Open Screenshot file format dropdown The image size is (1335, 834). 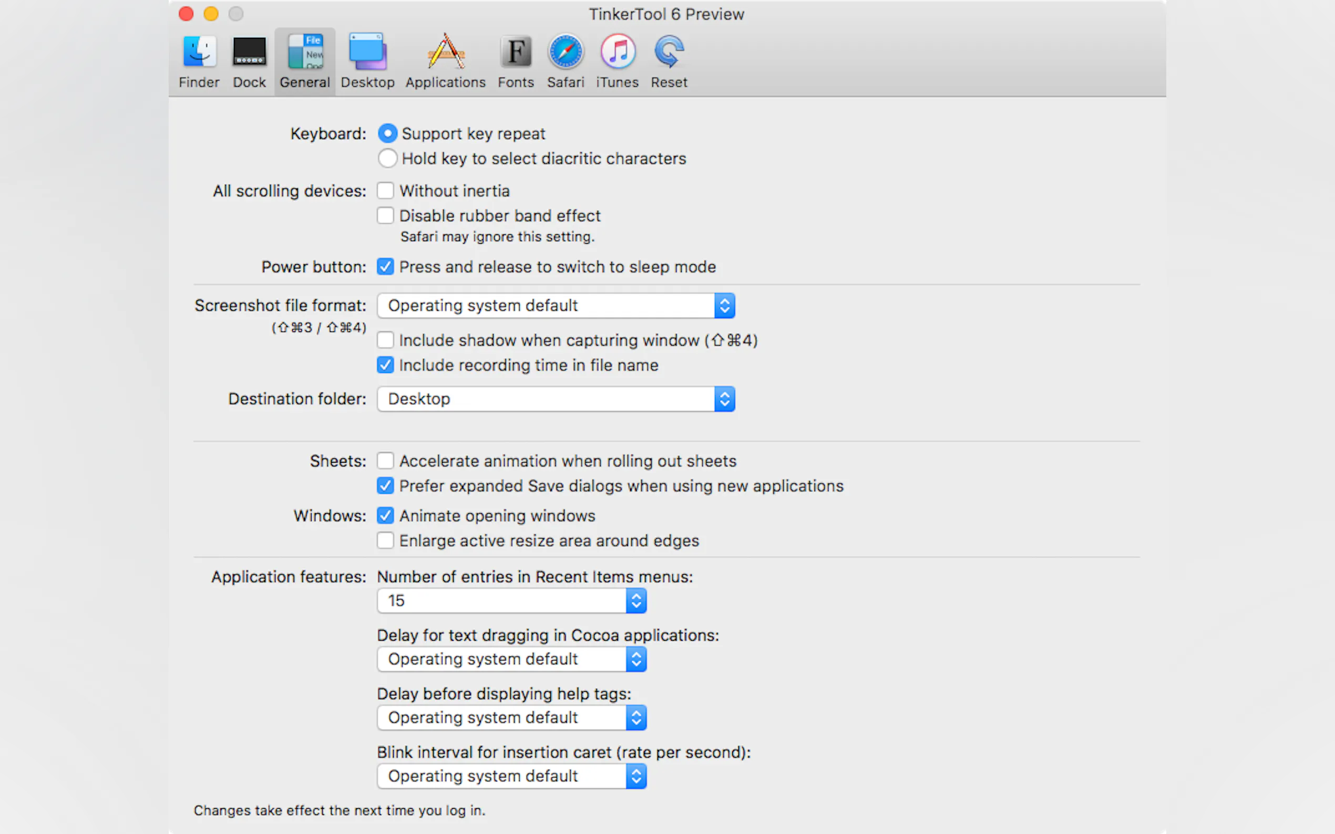(x=556, y=306)
